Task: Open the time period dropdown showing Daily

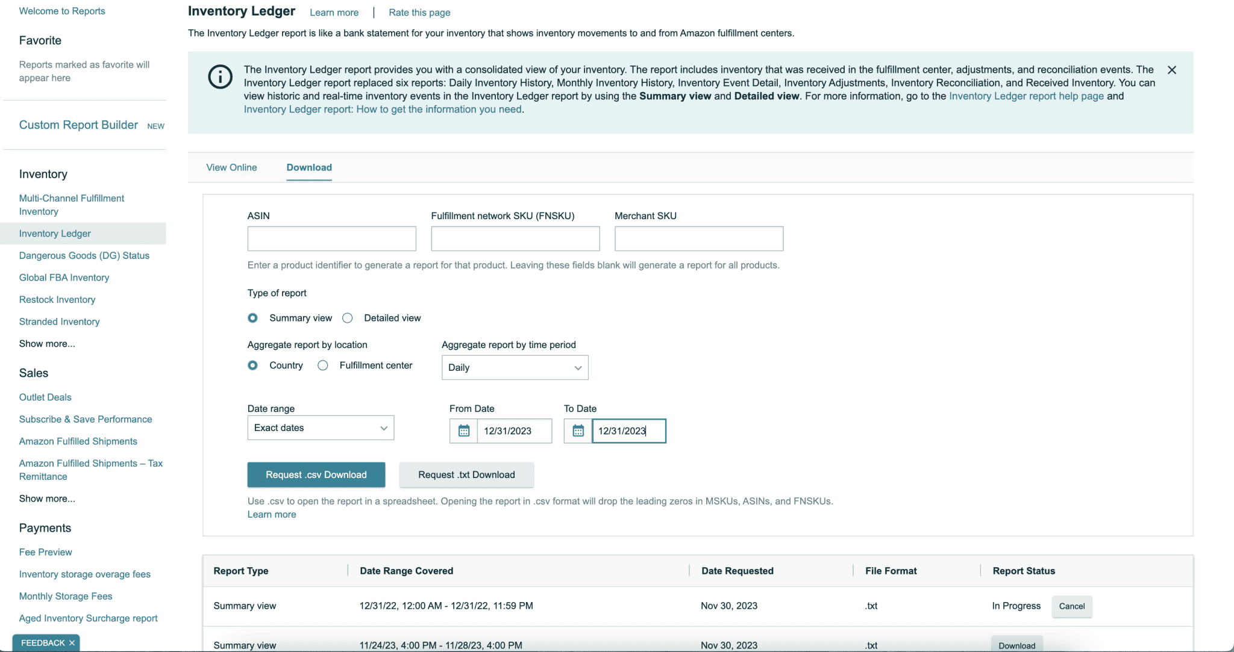Action: coord(515,367)
